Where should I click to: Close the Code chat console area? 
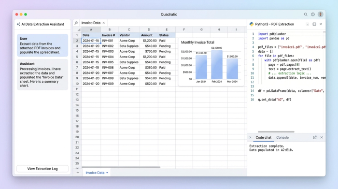coord(322,137)
